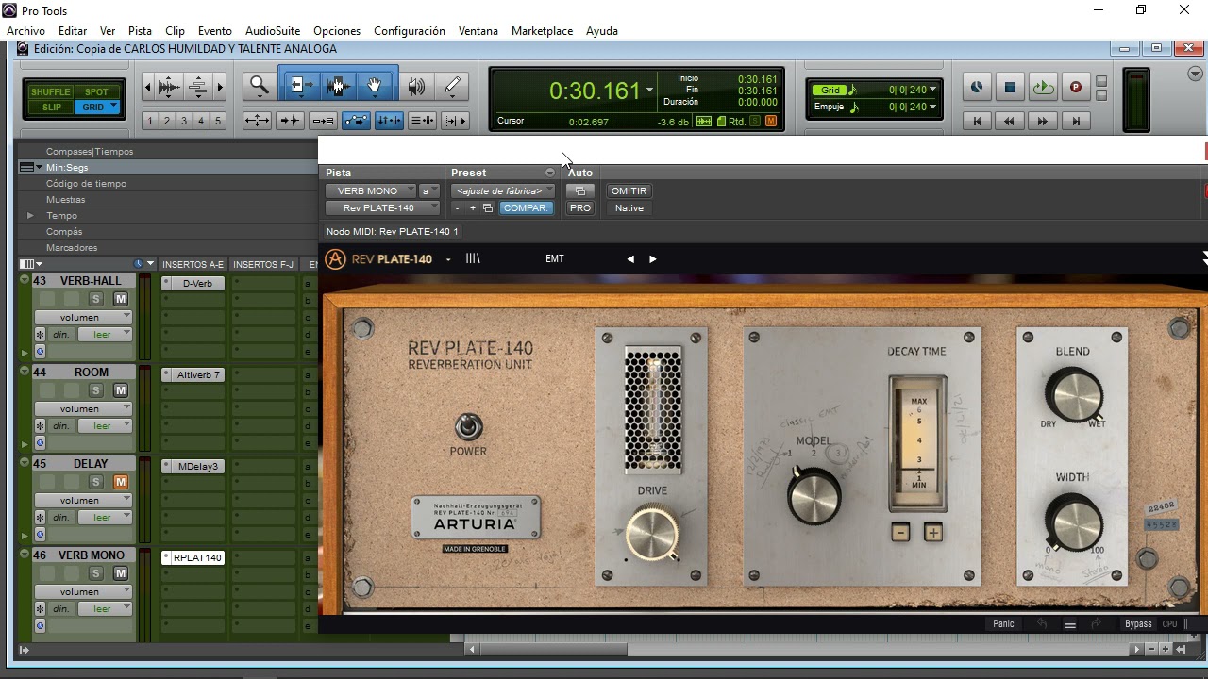
Task: Toggle Loop Playback green button
Action: click(1043, 88)
